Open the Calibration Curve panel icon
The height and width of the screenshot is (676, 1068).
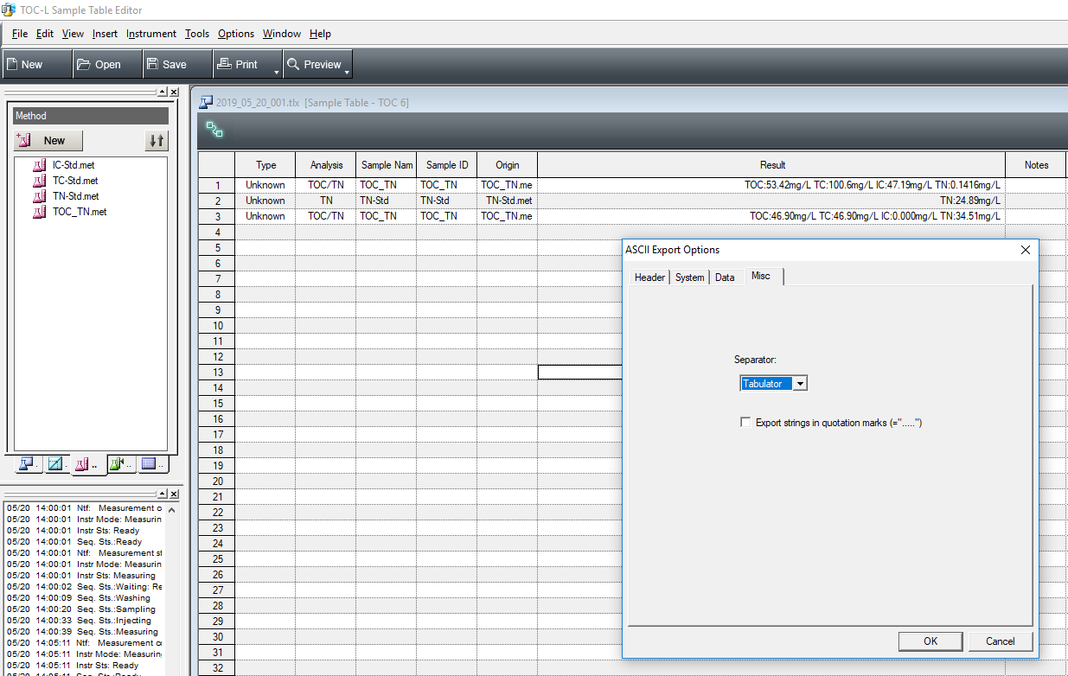55,464
